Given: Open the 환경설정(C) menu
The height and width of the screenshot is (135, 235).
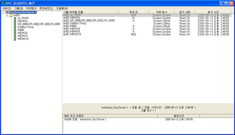Looking at the screenshot, I should 46,8.
